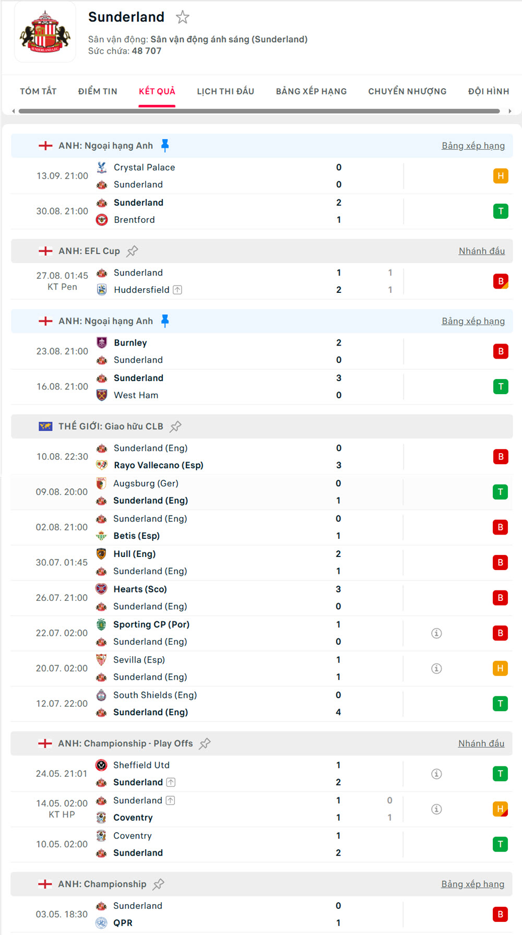Click the promotion arrow next to Huddersfield
Screen dimensions: 522x935
click(176, 290)
